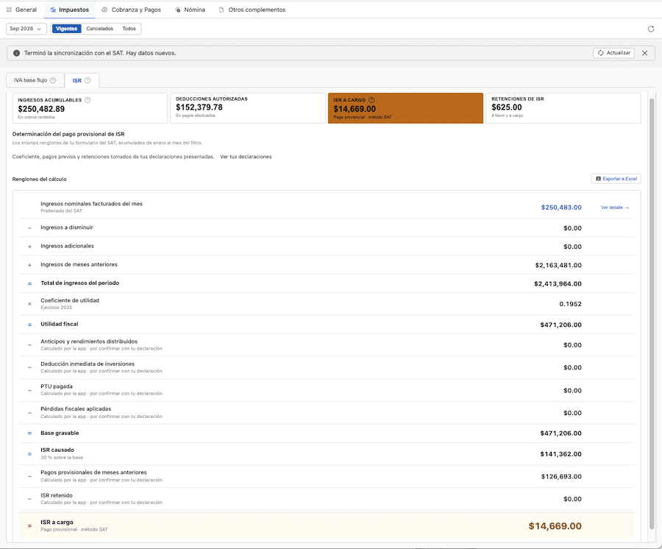Click minus icon for Anticipos y rendimientos
Screen dimensions: 662x549
pos(29,345)
